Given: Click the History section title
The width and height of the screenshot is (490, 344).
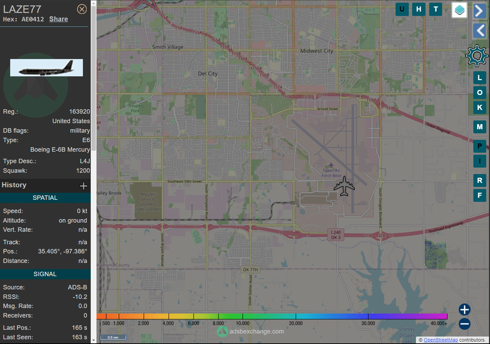Looking at the screenshot, I should click(x=14, y=185).
